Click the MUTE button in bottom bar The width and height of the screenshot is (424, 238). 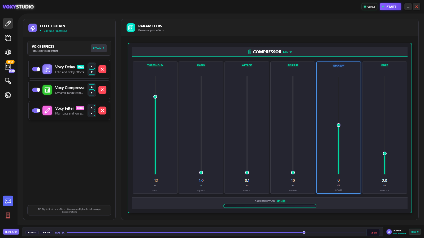32,232
